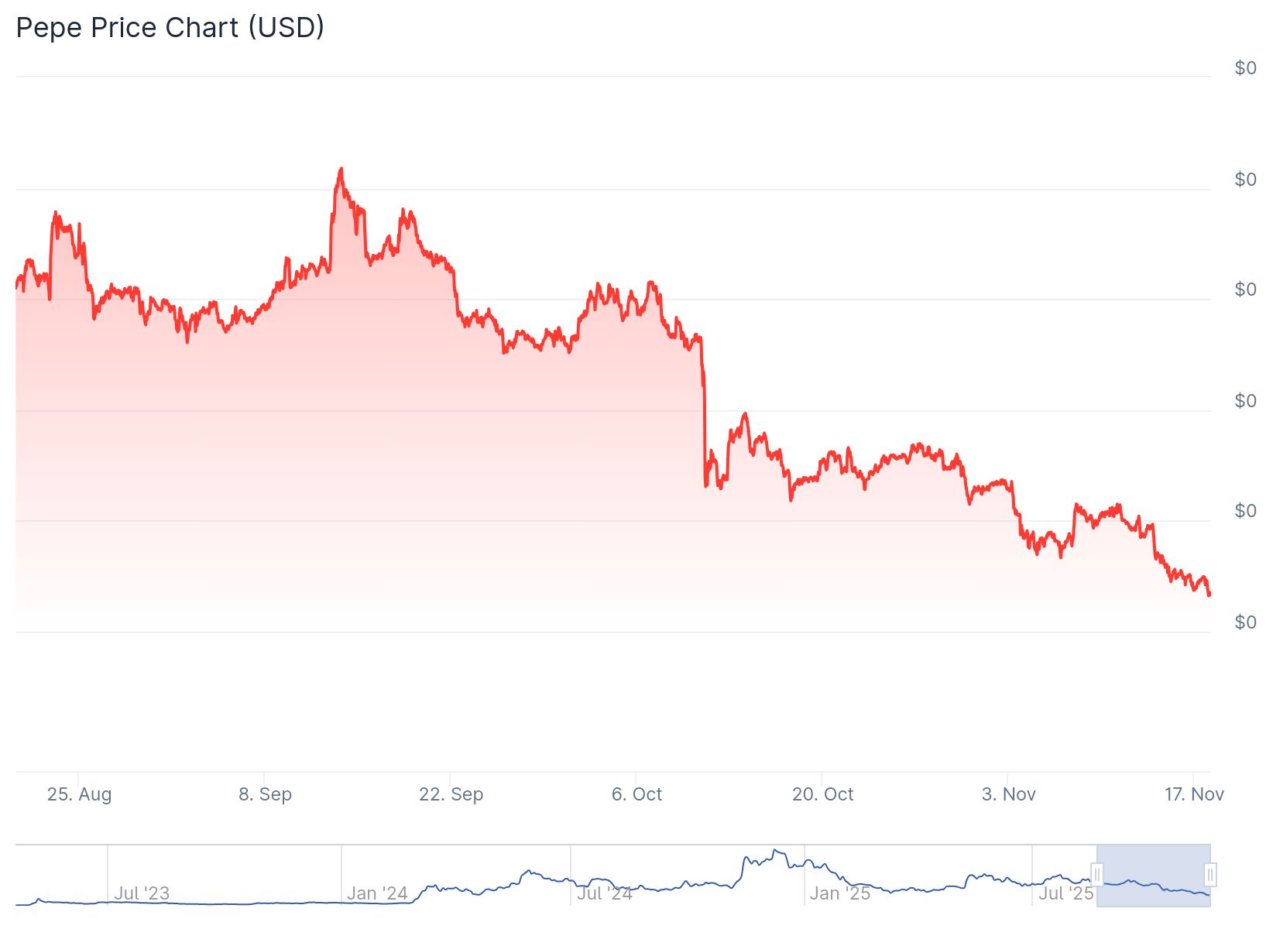Click the 6. Oct x-axis label
1273x929 pixels.
click(636, 794)
